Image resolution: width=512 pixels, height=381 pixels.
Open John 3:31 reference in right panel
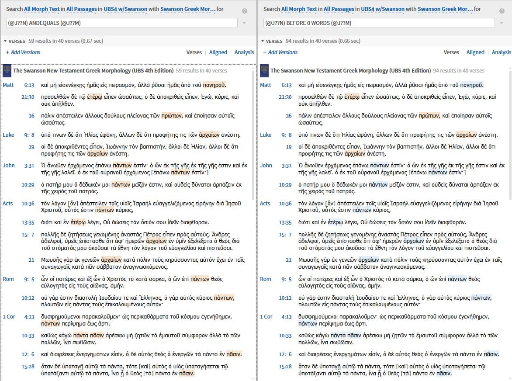click(287, 166)
